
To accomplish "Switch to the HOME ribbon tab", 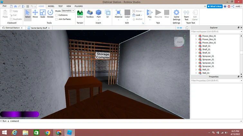I will 41,6.
